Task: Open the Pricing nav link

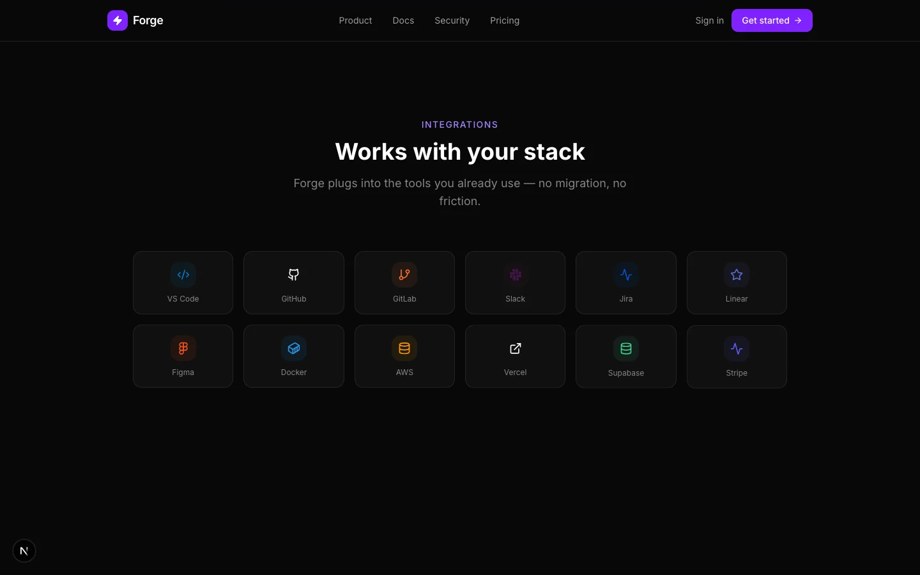Action: tap(505, 20)
